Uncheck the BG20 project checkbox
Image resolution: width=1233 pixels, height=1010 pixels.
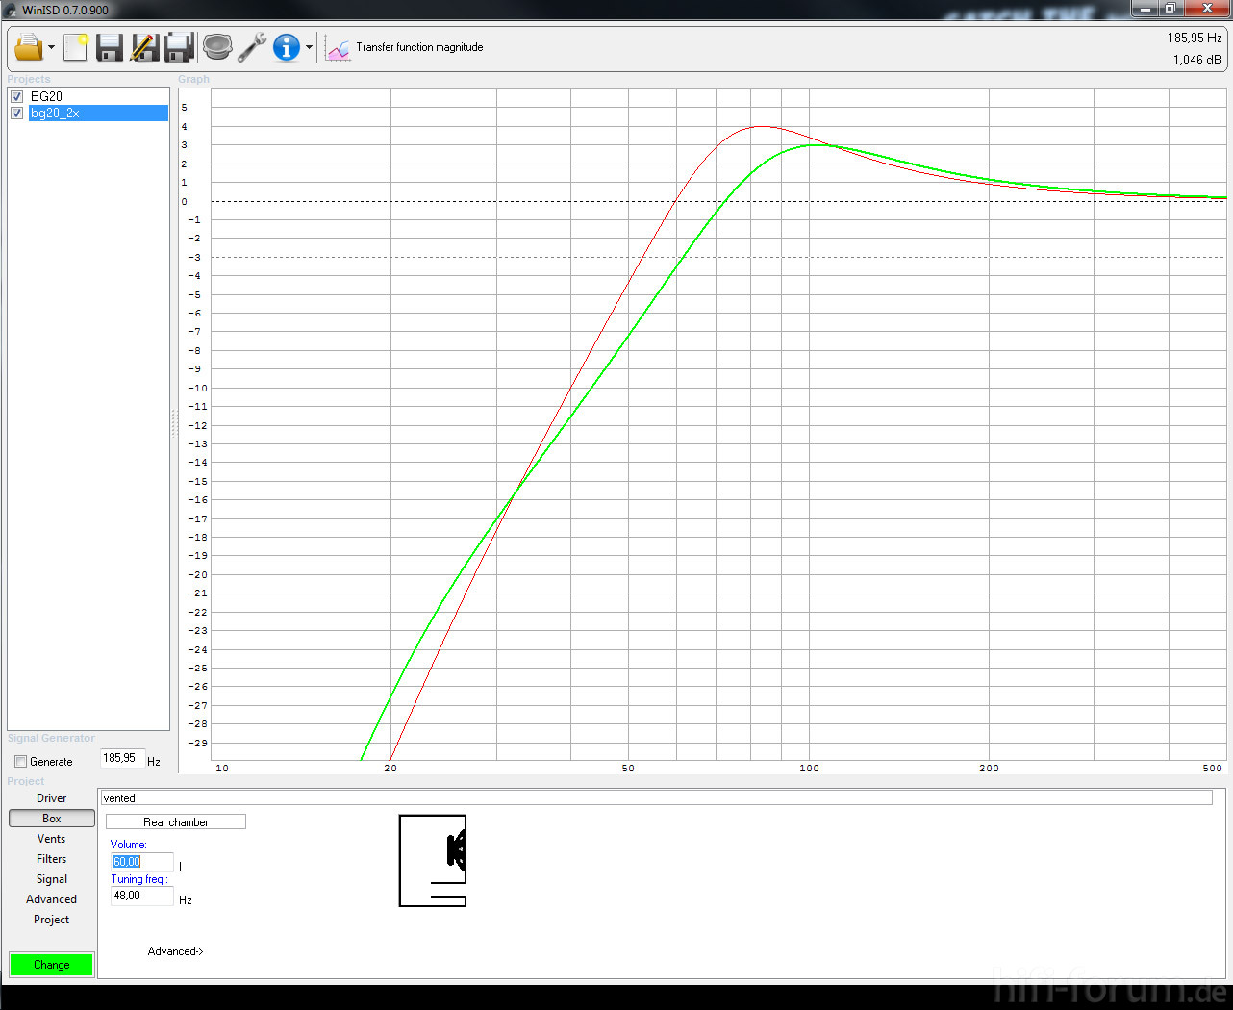click(x=16, y=96)
